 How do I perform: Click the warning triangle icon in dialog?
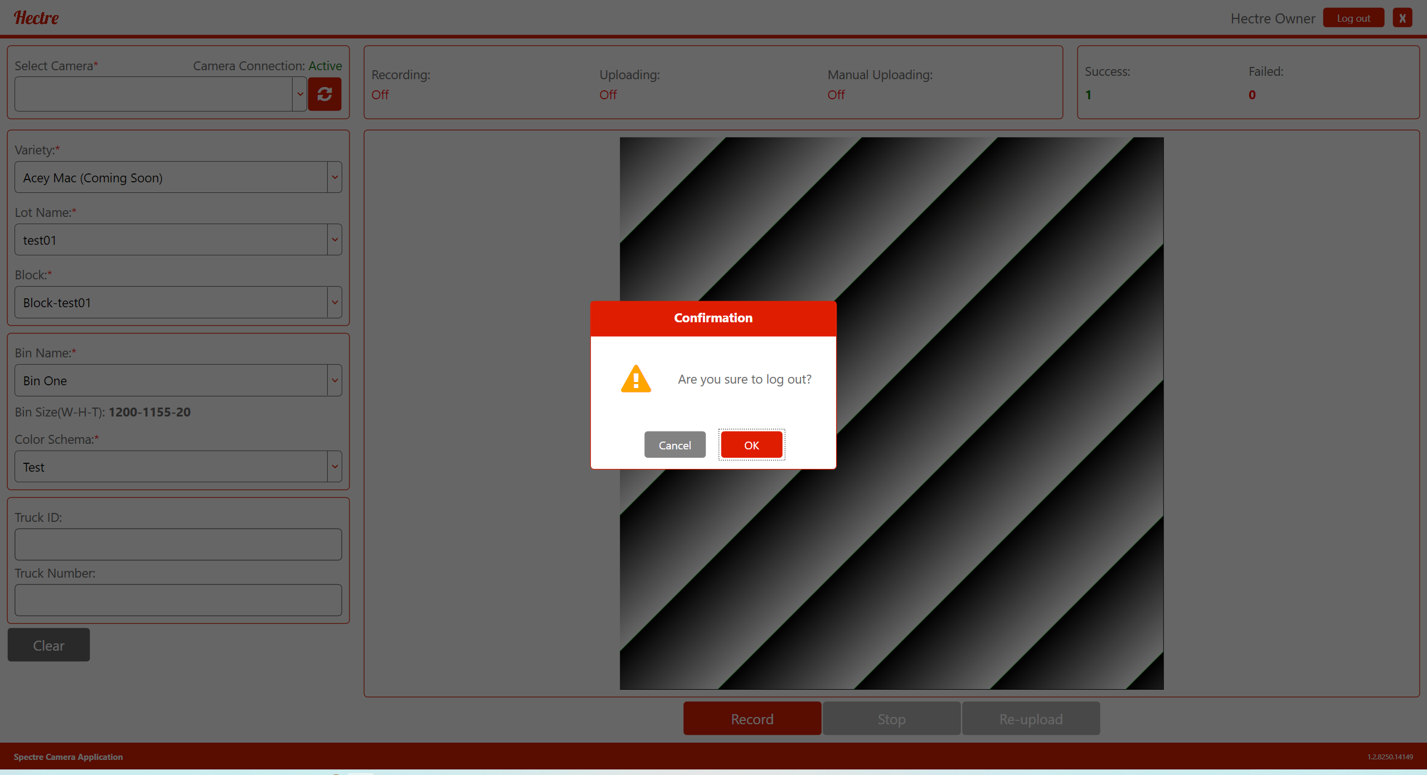pos(636,379)
